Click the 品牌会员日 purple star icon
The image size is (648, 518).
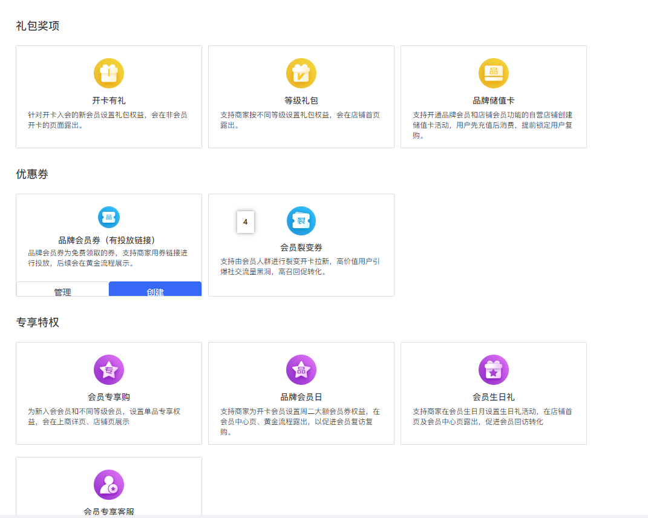pos(301,370)
